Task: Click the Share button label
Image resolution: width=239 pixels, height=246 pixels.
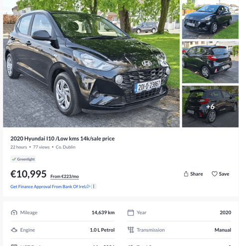Action: (197, 174)
